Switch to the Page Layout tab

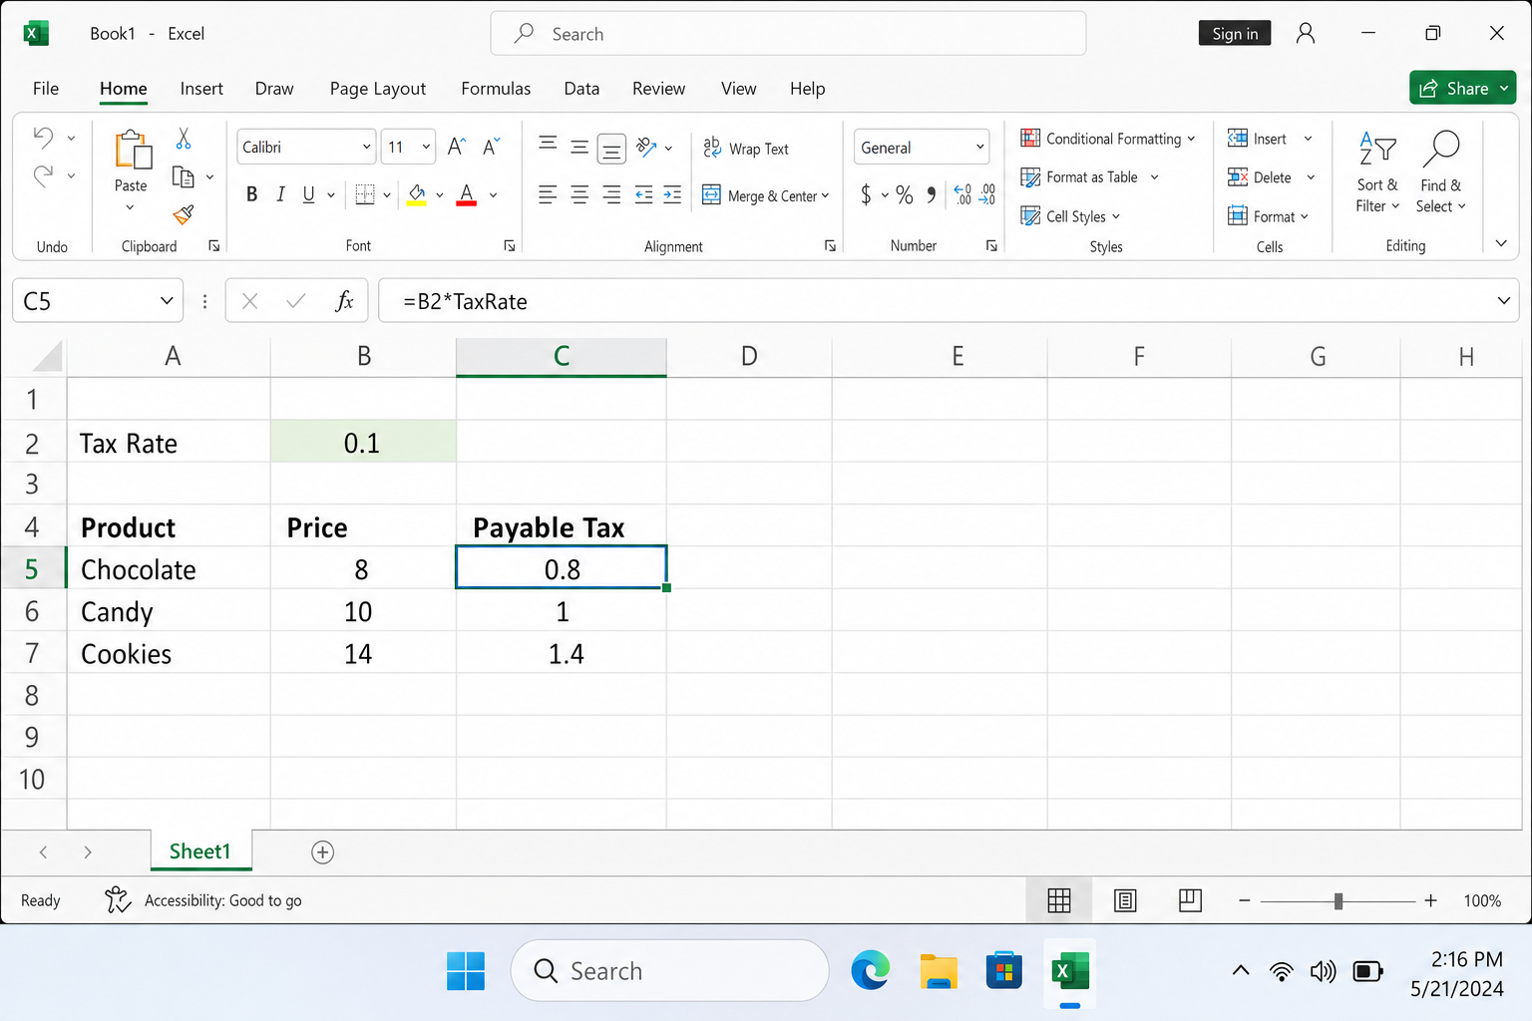point(378,89)
